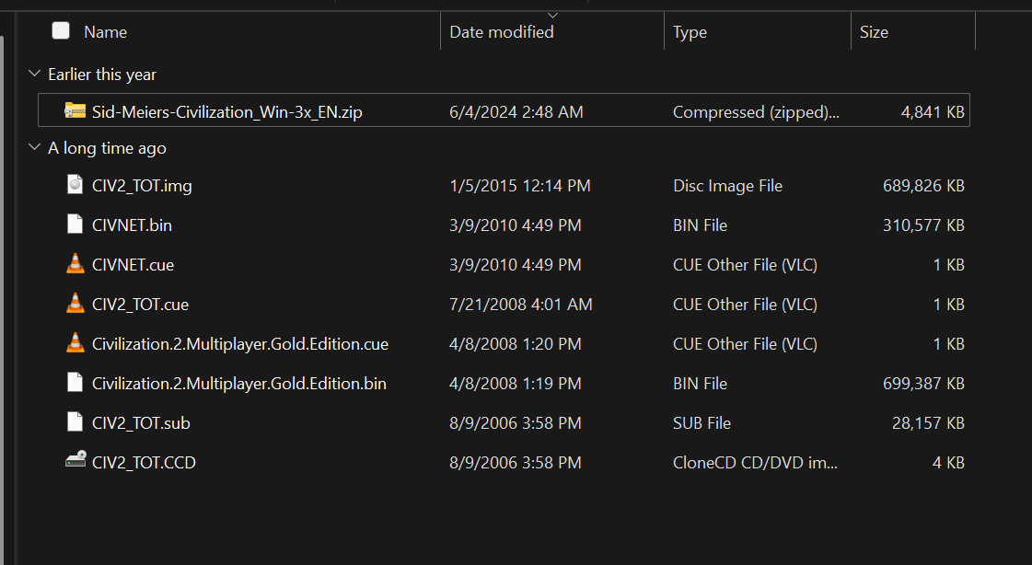Select the Civilization.2.Multiplayer.Gold.Edition.bin file name
This screenshot has width=1032, height=565.
click(x=239, y=383)
